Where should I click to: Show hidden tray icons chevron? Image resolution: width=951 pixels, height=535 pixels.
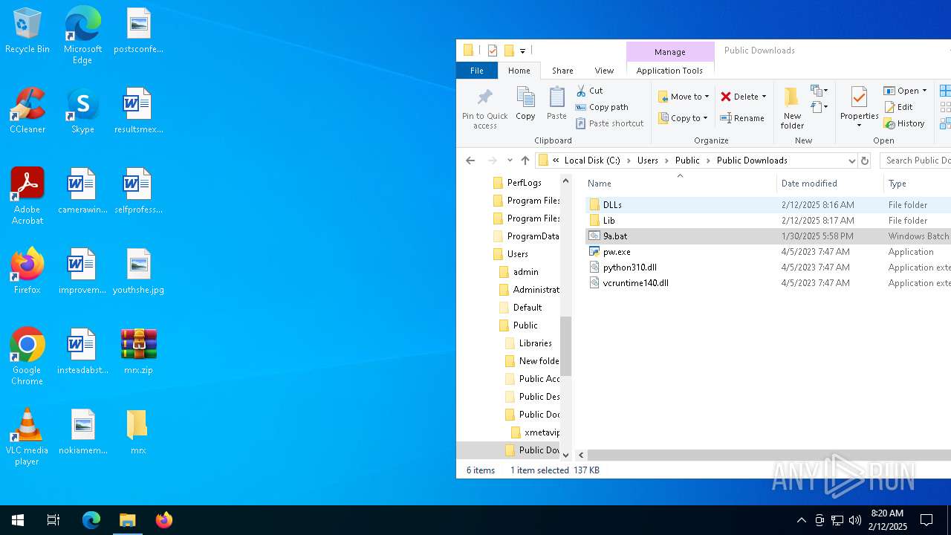pos(801,520)
